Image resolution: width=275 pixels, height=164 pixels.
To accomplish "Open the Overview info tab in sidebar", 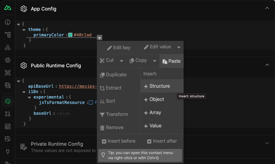I will point(8,23).
